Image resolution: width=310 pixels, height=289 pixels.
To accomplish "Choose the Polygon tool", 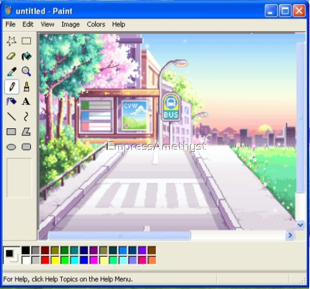I will (26, 132).
